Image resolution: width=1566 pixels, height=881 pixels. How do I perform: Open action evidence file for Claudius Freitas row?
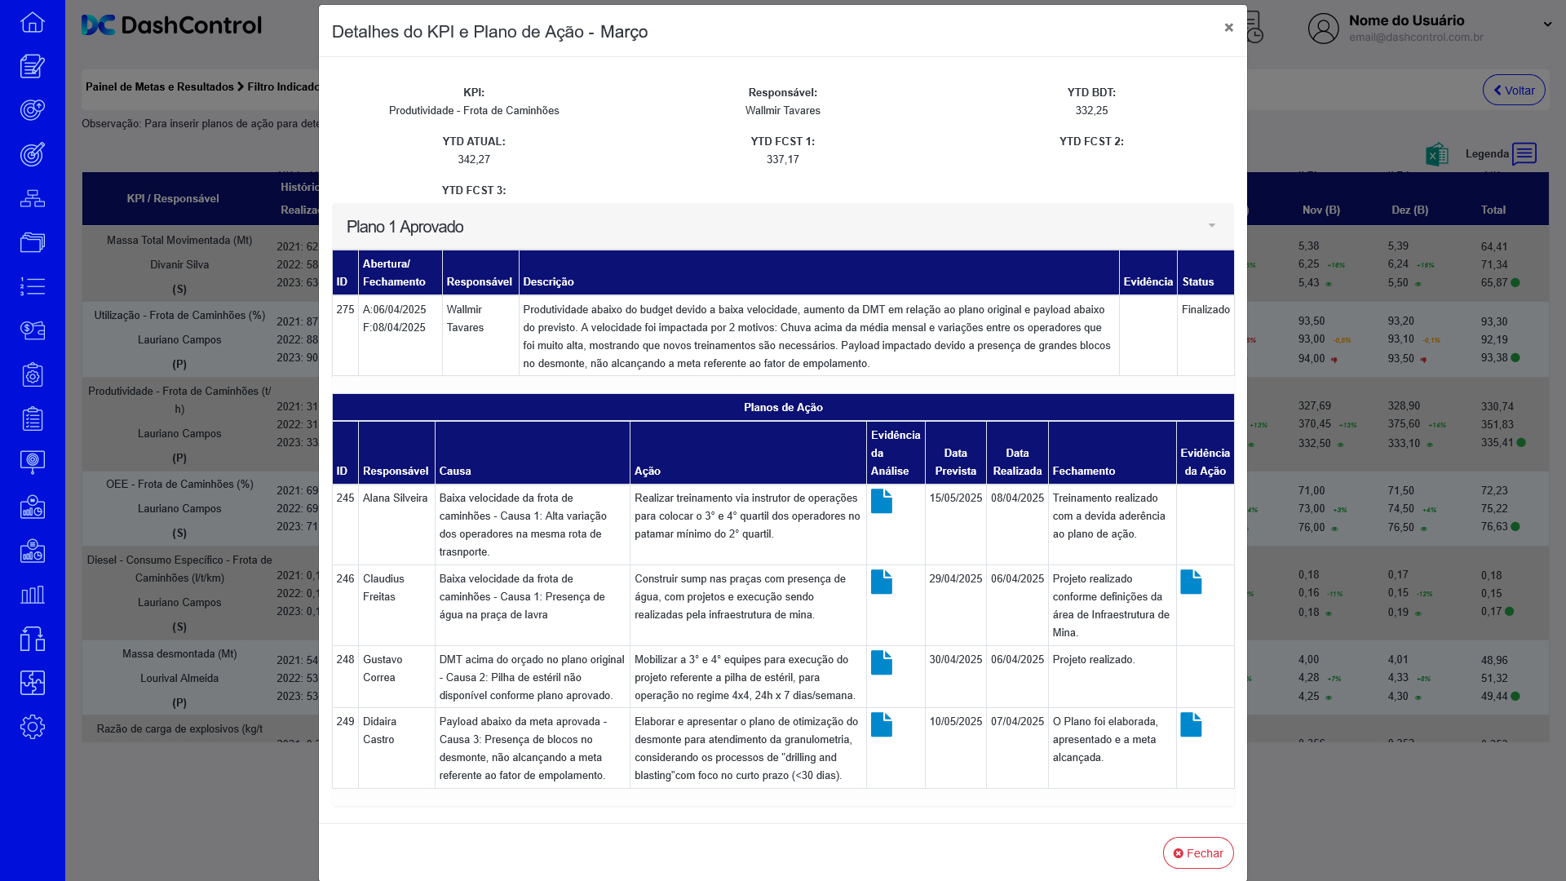tap(1191, 582)
